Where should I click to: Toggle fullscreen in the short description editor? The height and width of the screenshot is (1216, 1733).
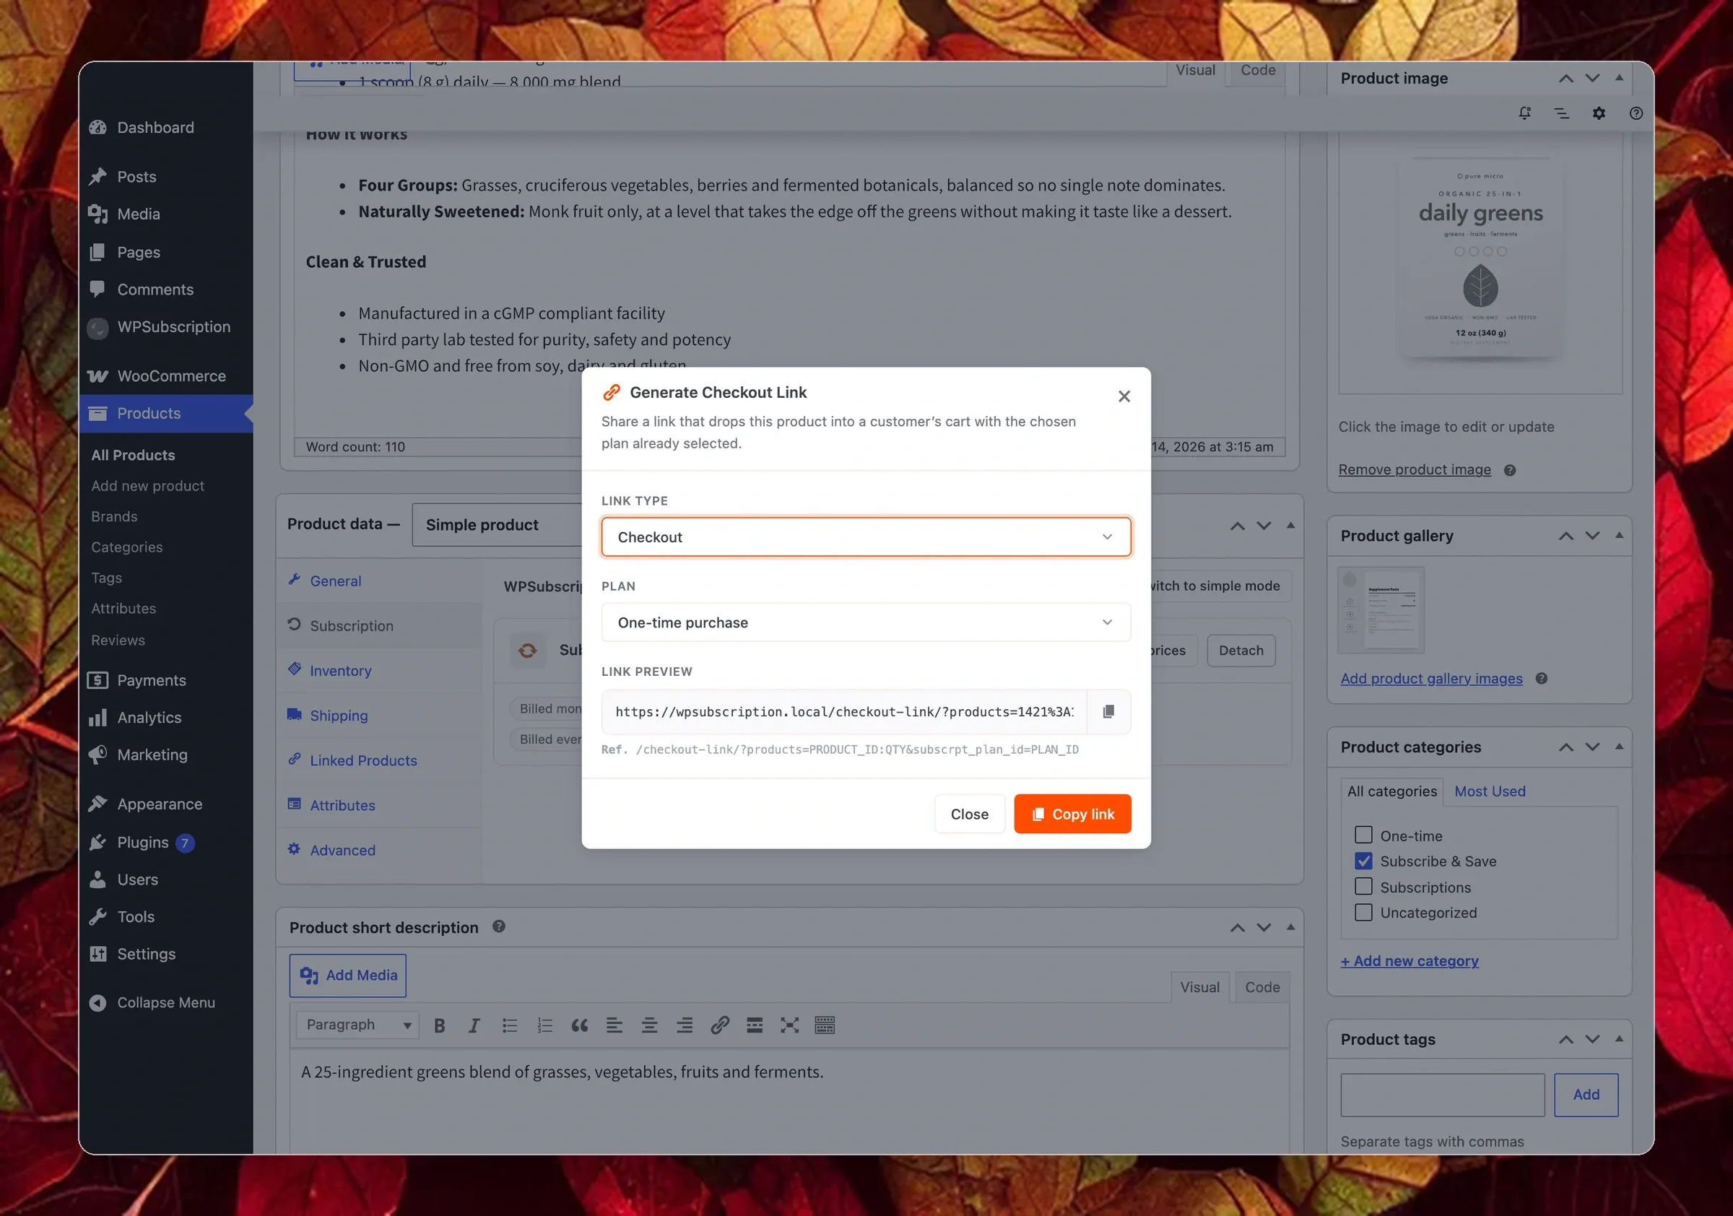pyautogui.click(x=789, y=1025)
